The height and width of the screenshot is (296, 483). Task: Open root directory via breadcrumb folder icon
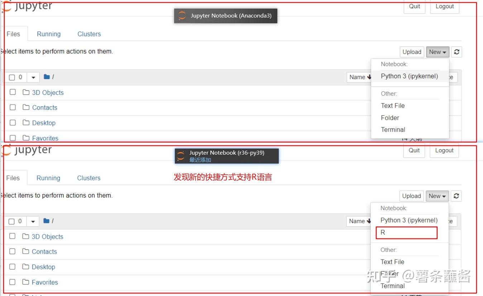pos(46,77)
